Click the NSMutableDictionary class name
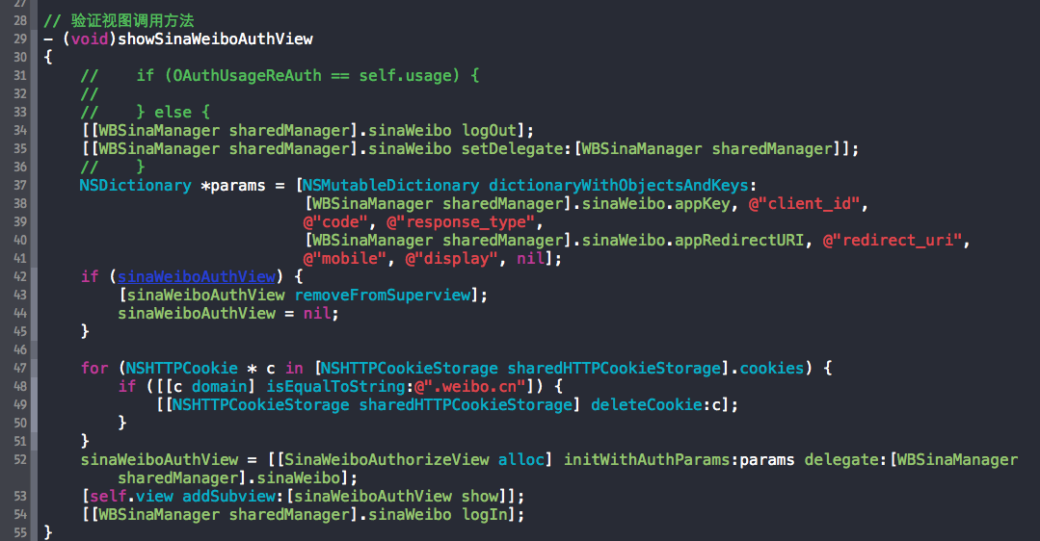This screenshot has height=541, width=1040. 390,186
